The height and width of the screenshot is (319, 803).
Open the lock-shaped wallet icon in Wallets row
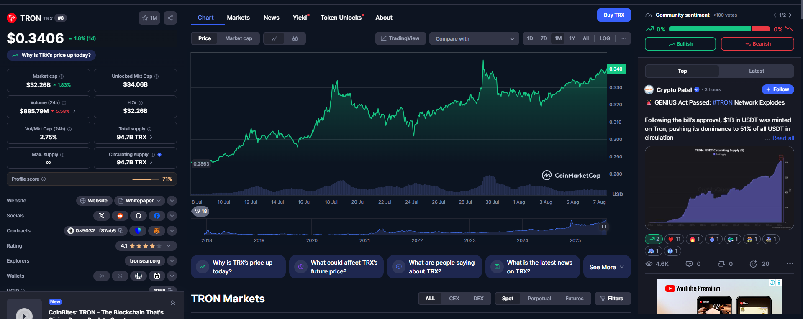tap(157, 276)
